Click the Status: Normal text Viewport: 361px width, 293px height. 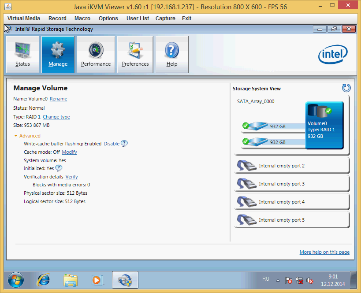point(29,108)
